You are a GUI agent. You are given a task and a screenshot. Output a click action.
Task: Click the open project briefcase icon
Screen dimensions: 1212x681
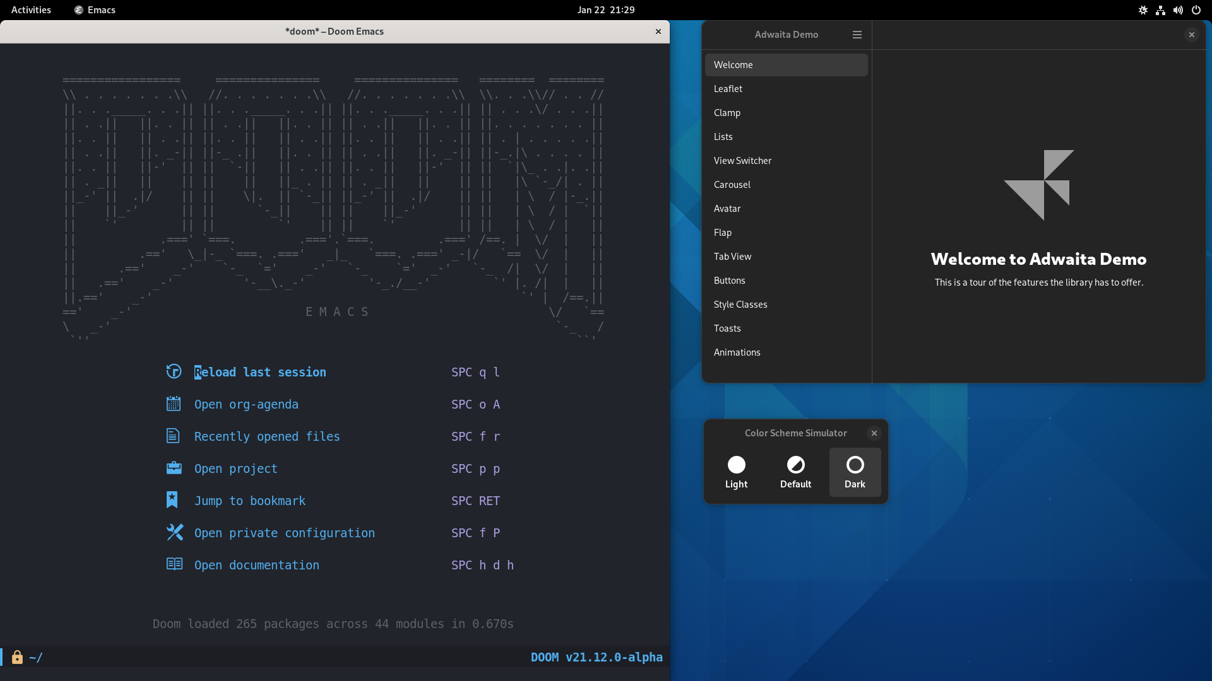coord(174,468)
